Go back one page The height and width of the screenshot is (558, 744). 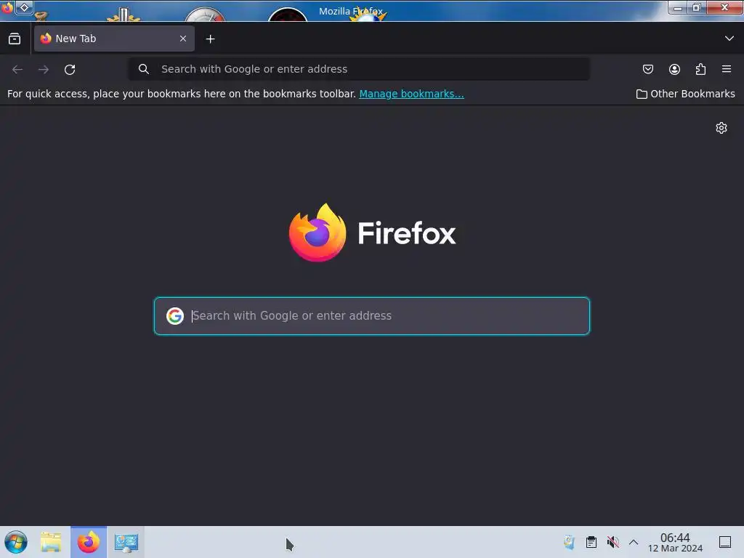[x=17, y=69]
